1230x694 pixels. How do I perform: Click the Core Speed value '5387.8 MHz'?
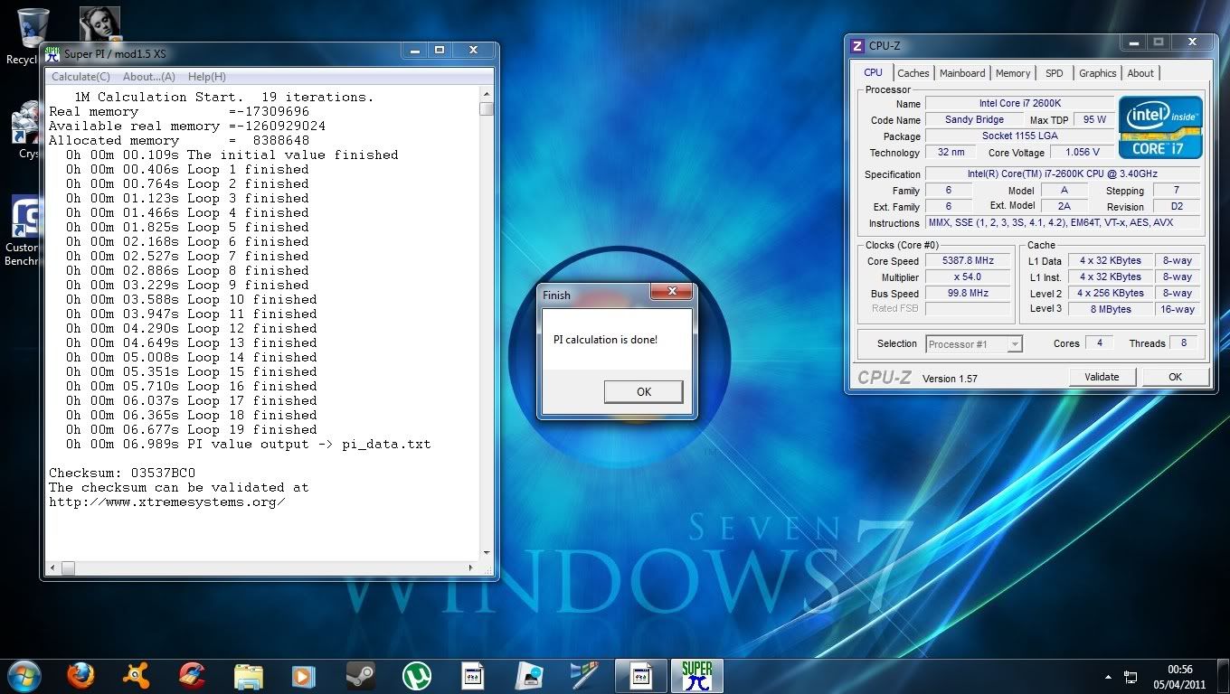[x=967, y=260]
